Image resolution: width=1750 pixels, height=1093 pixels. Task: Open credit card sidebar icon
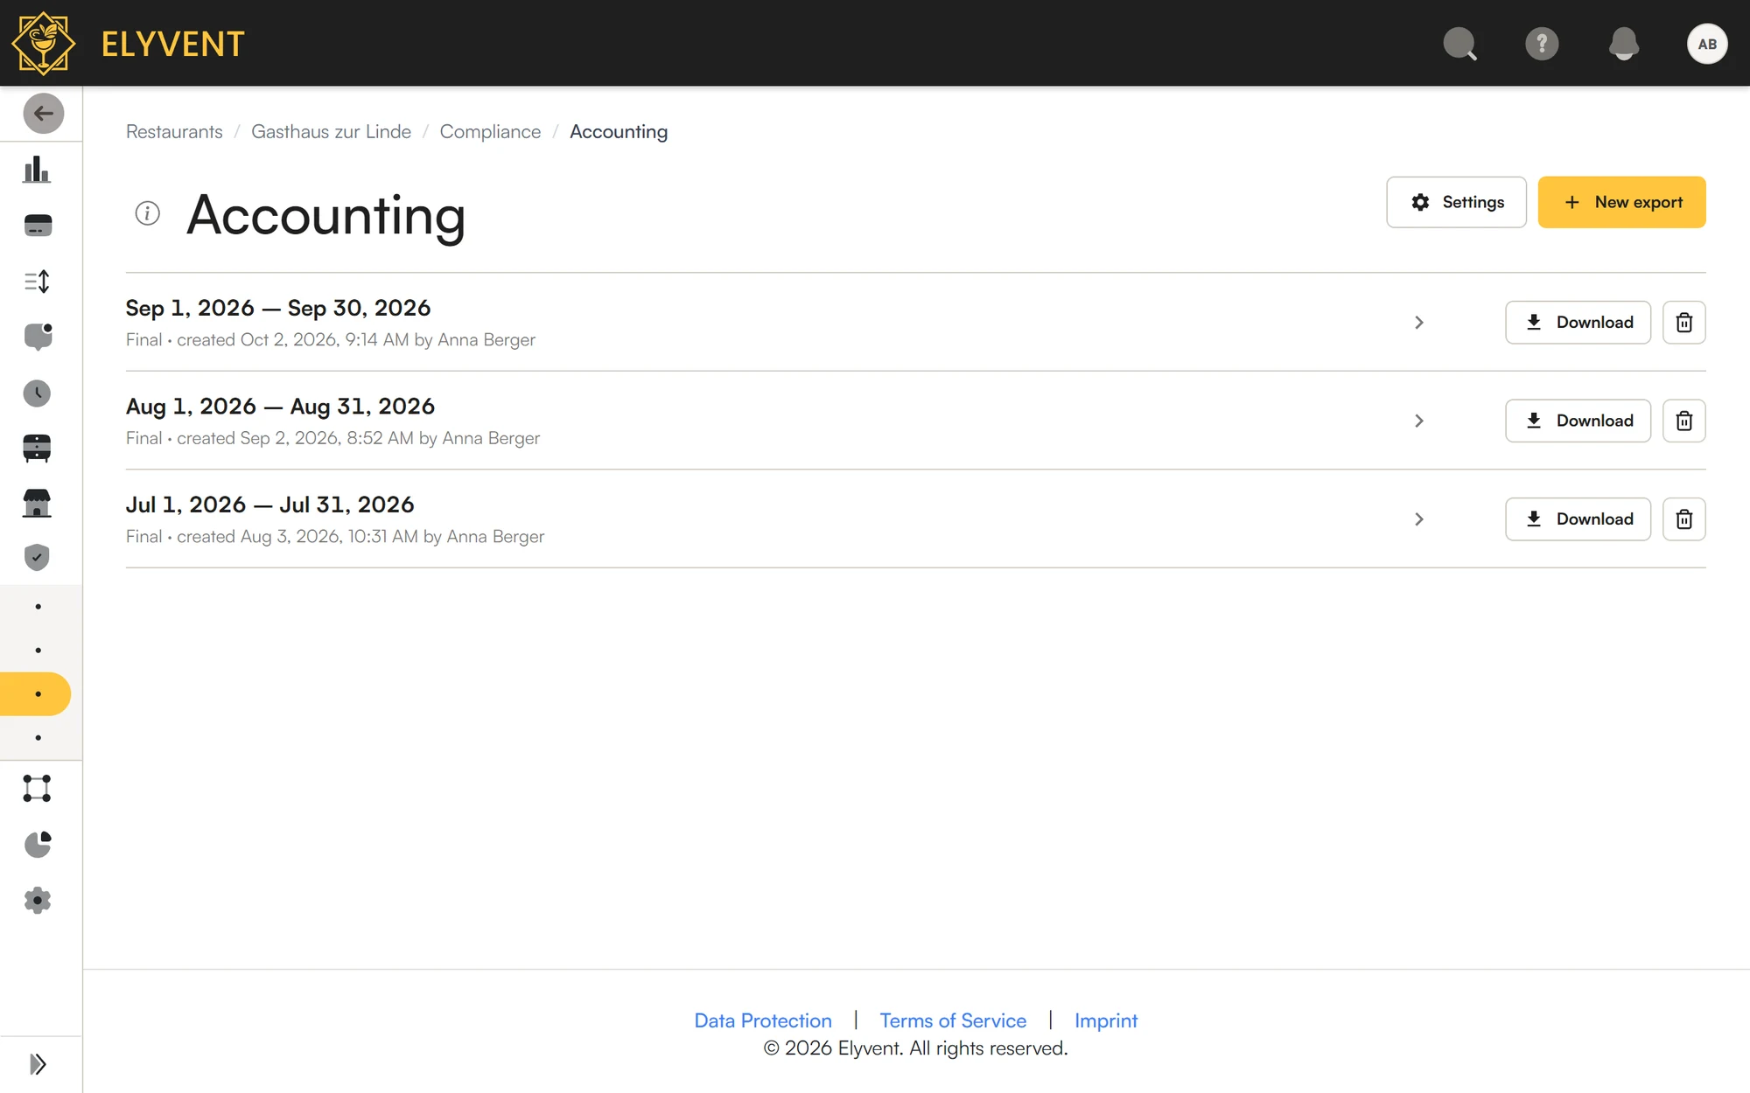tap(38, 226)
